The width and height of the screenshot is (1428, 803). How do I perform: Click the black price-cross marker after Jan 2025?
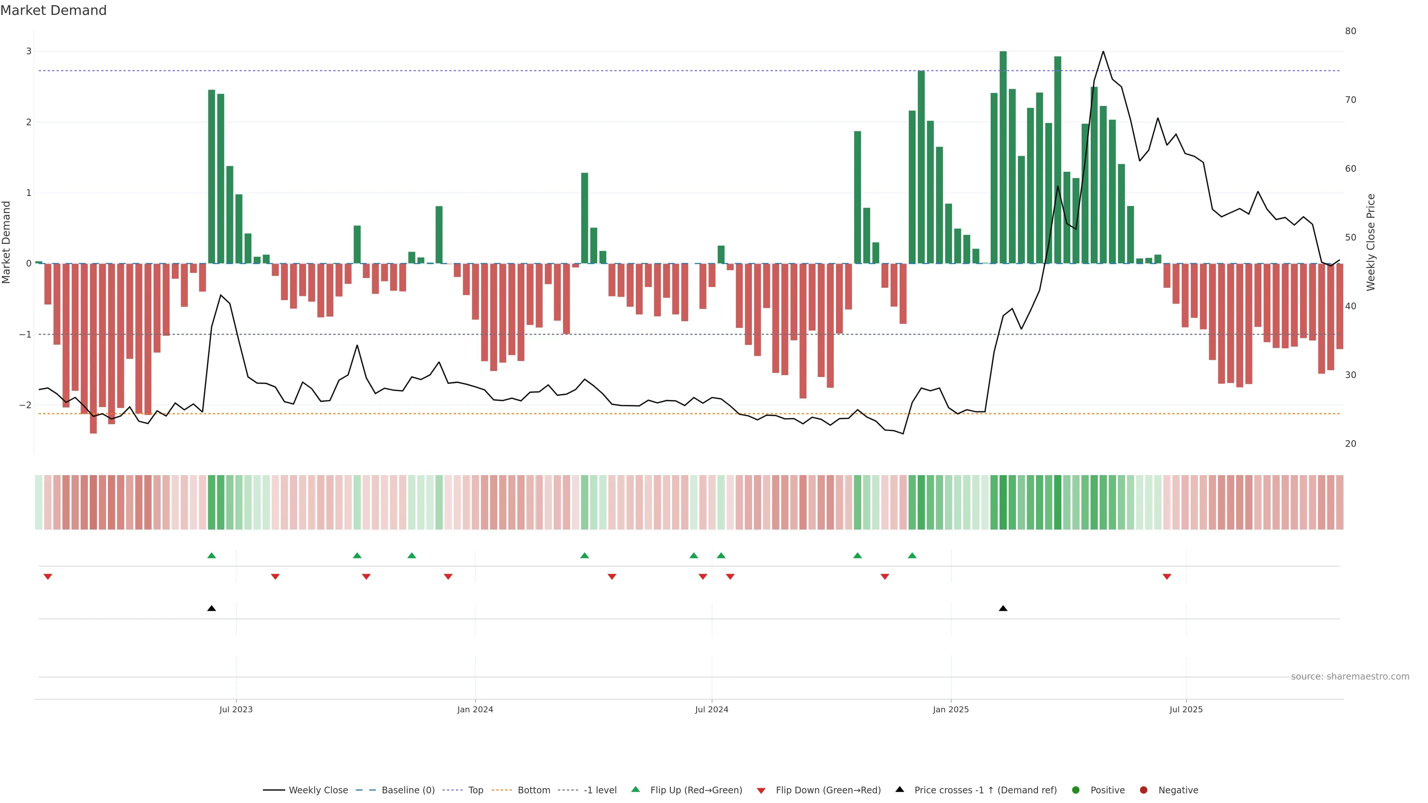(1003, 609)
